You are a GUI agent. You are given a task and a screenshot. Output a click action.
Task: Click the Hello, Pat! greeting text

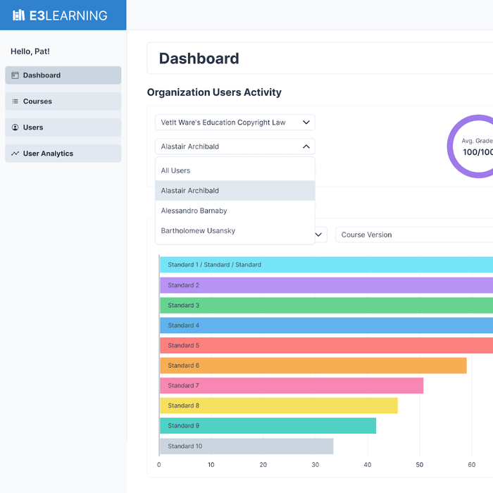coord(30,51)
